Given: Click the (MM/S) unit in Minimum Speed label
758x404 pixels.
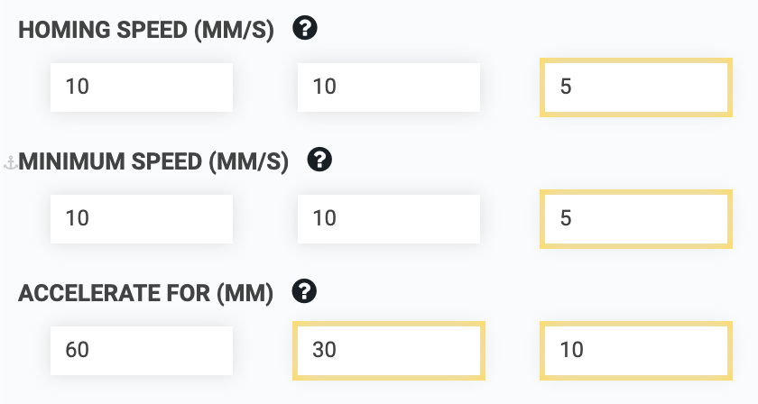Looking at the screenshot, I should pos(248,161).
